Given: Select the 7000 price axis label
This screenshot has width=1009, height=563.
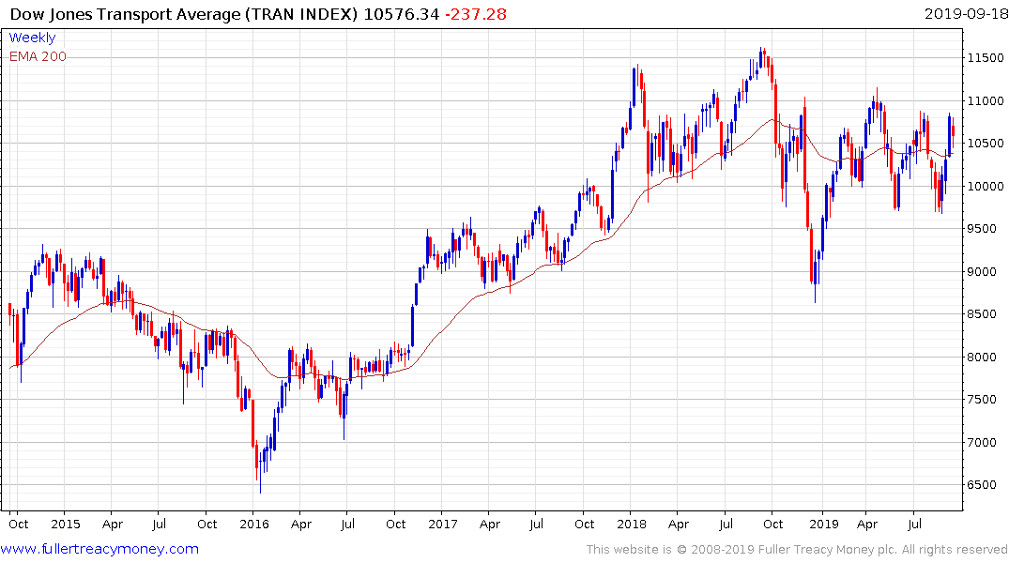Looking at the screenshot, I should 982,443.
